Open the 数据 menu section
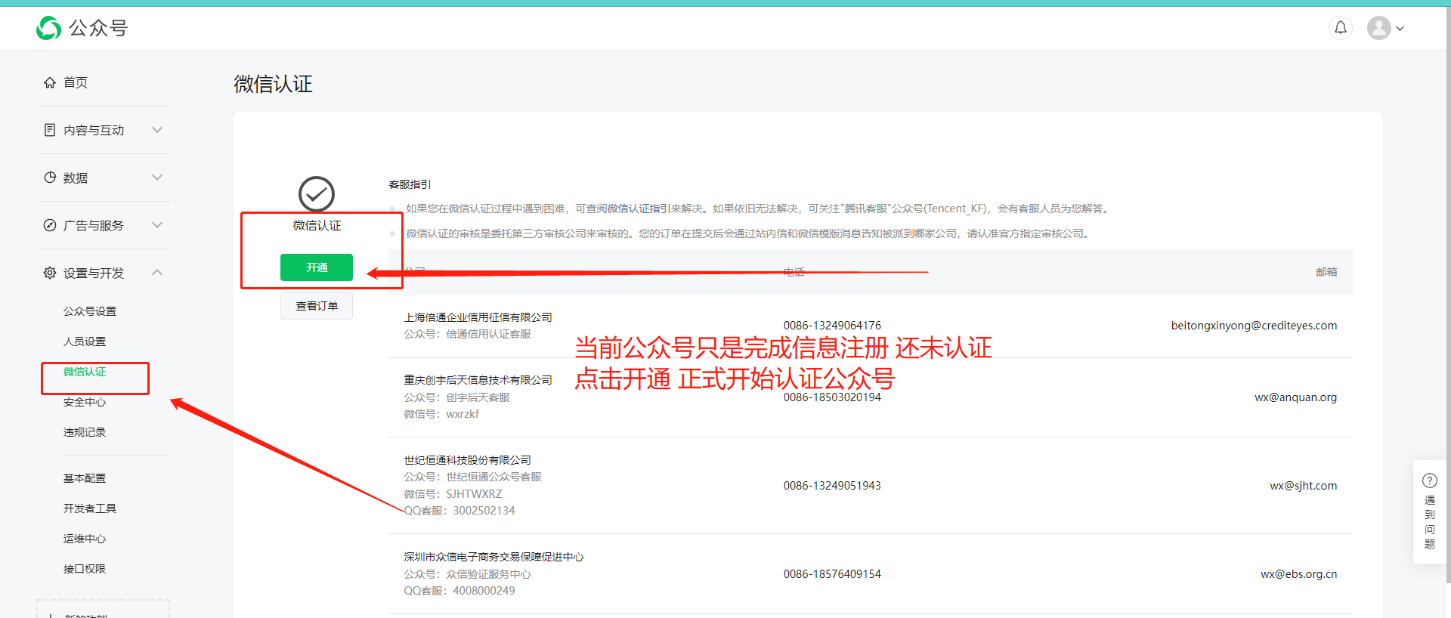 coord(76,178)
